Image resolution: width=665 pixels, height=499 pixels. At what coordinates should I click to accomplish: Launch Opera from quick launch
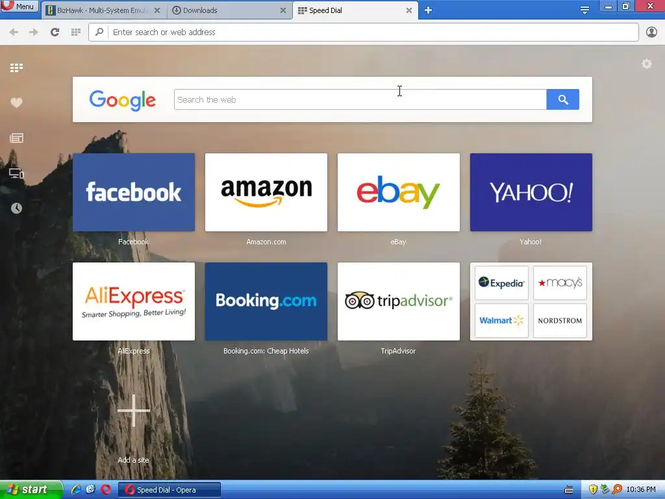[x=106, y=489]
